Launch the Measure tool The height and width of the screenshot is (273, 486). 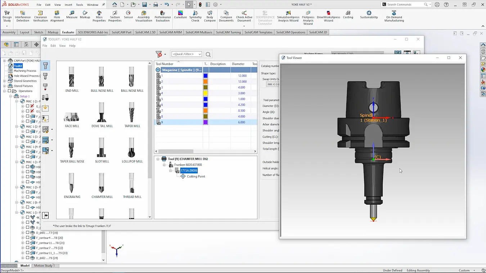click(x=72, y=17)
